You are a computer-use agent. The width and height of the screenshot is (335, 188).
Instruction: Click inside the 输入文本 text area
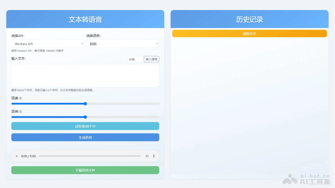[85, 75]
